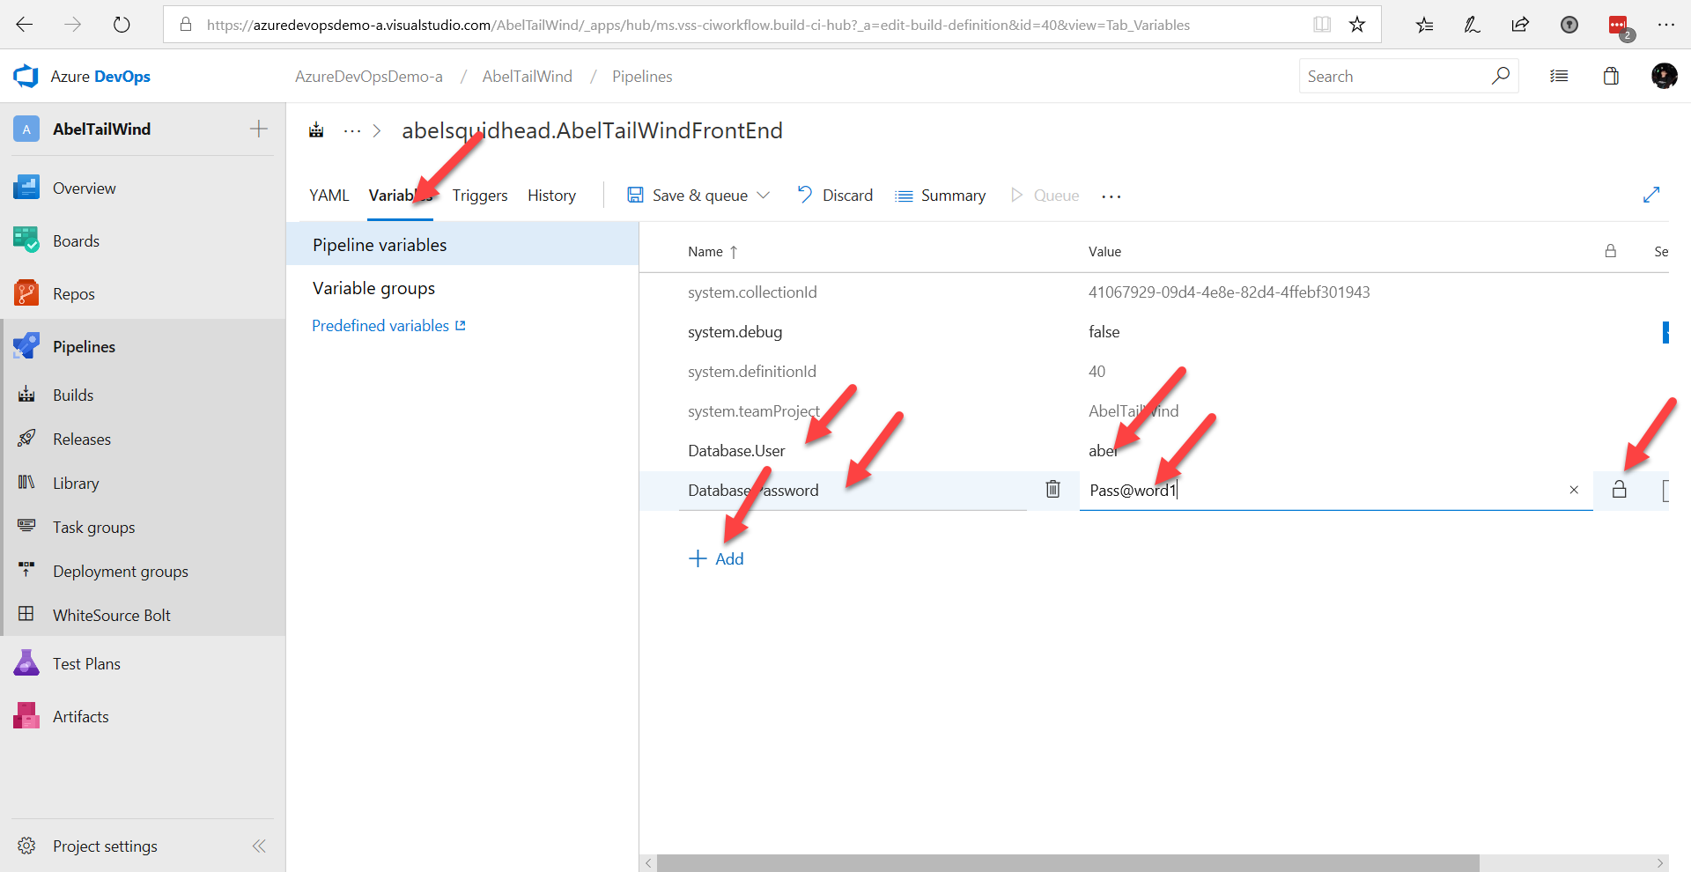
Task: Add new item to AbelTailWind project
Action: (259, 129)
